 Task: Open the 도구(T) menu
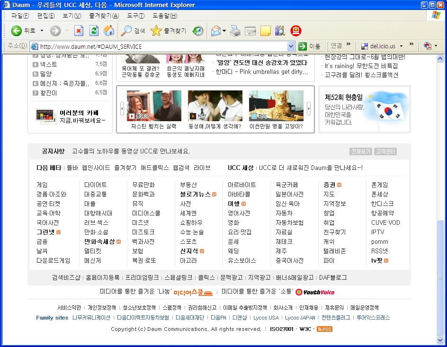136,16
